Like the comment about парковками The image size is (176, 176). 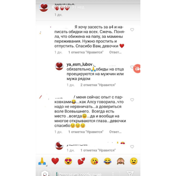(132, 100)
